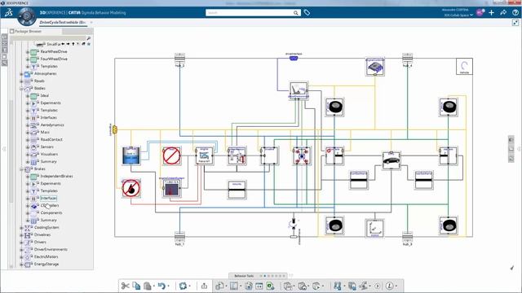522x293 pixels.
Task: Expand the Atmospheres tree node
Action: coord(22,74)
